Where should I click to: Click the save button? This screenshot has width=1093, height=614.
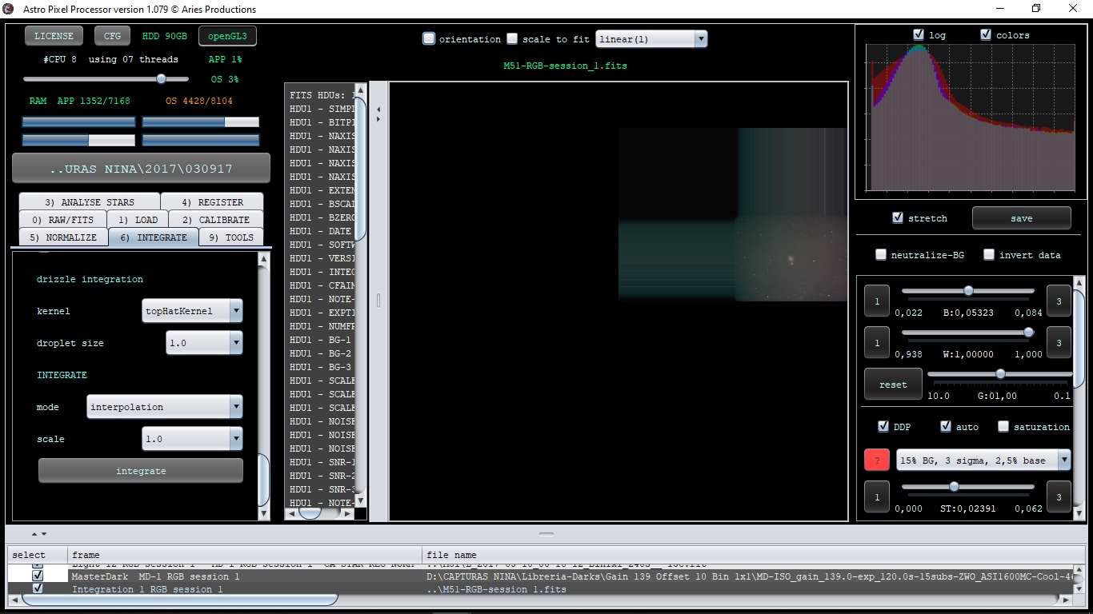[1021, 218]
